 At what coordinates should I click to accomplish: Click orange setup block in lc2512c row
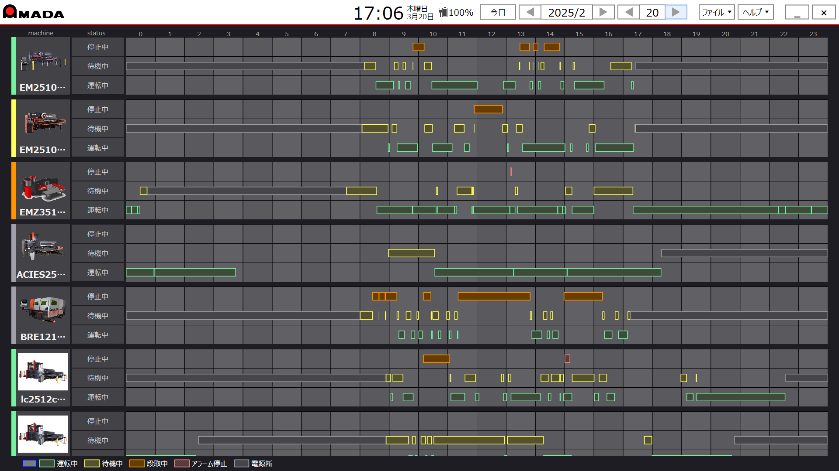pyautogui.click(x=436, y=358)
